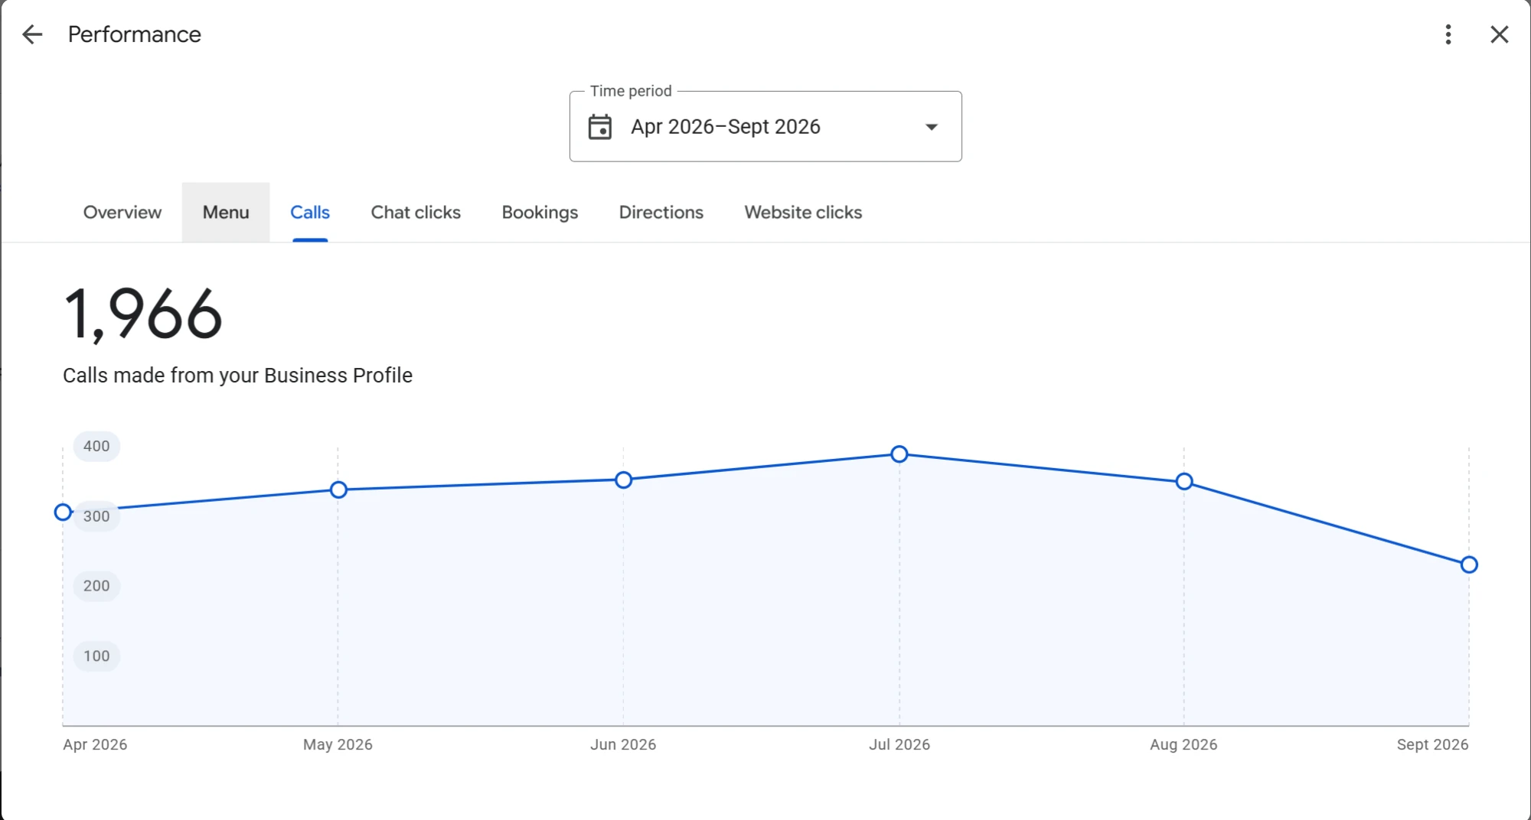The image size is (1531, 820).
Task: Click the Jul 2026 peak data point
Action: tap(899, 454)
